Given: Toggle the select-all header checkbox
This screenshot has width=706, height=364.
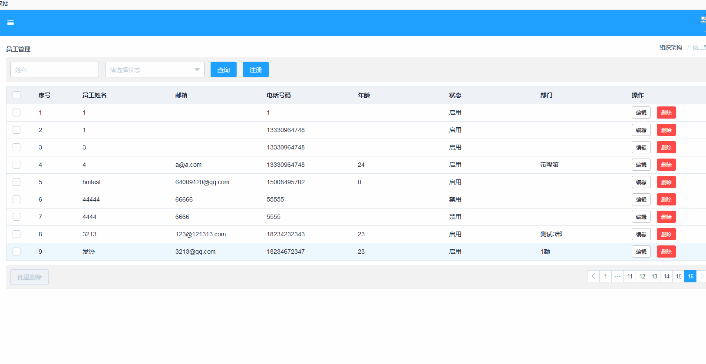Looking at the screenshot, I should click(x=16, y=95).
